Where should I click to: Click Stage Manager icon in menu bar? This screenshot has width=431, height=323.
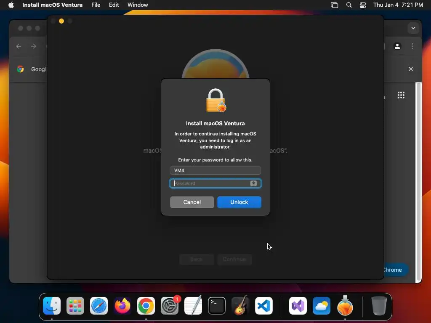(334, 5)
